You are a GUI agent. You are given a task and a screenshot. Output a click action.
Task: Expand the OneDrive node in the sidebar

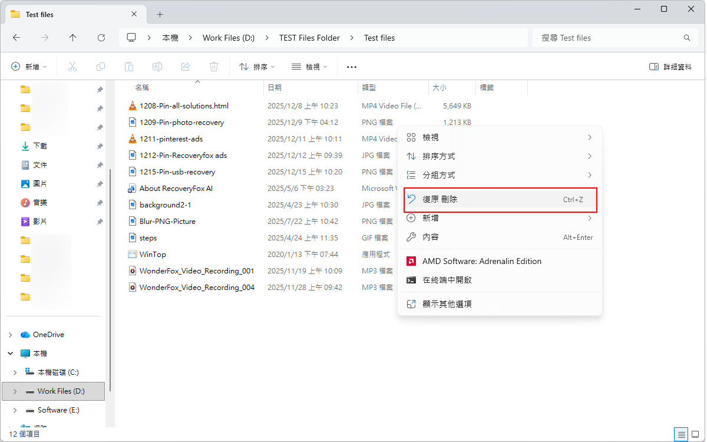[x=10, y=334]
